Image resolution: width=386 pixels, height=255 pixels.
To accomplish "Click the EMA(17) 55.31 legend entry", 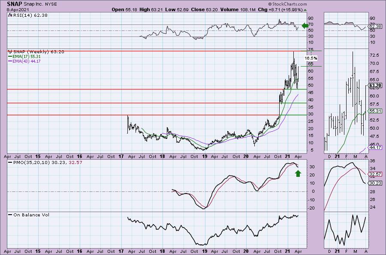I will [27, 56].
